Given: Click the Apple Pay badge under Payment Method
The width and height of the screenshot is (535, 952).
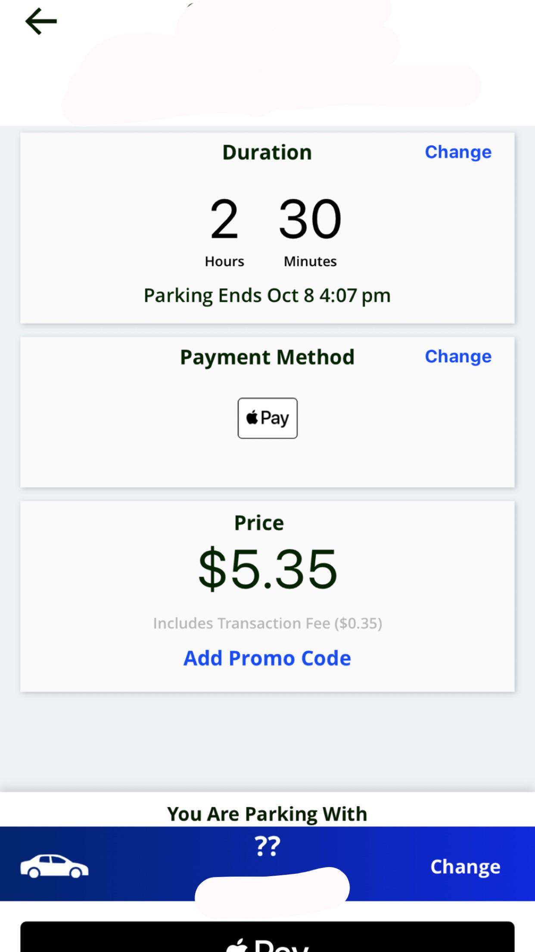Looking at the screenshot, I should click(267, 418).
